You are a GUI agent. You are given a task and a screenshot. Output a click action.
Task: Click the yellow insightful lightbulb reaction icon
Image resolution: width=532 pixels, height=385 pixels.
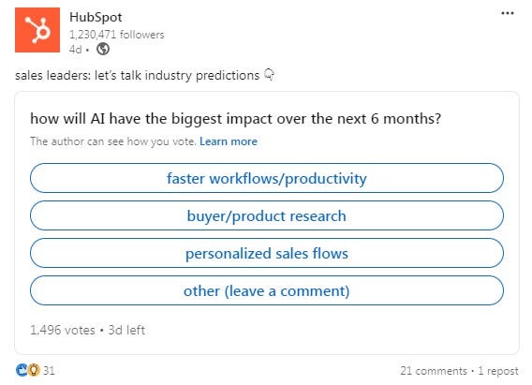34,370
